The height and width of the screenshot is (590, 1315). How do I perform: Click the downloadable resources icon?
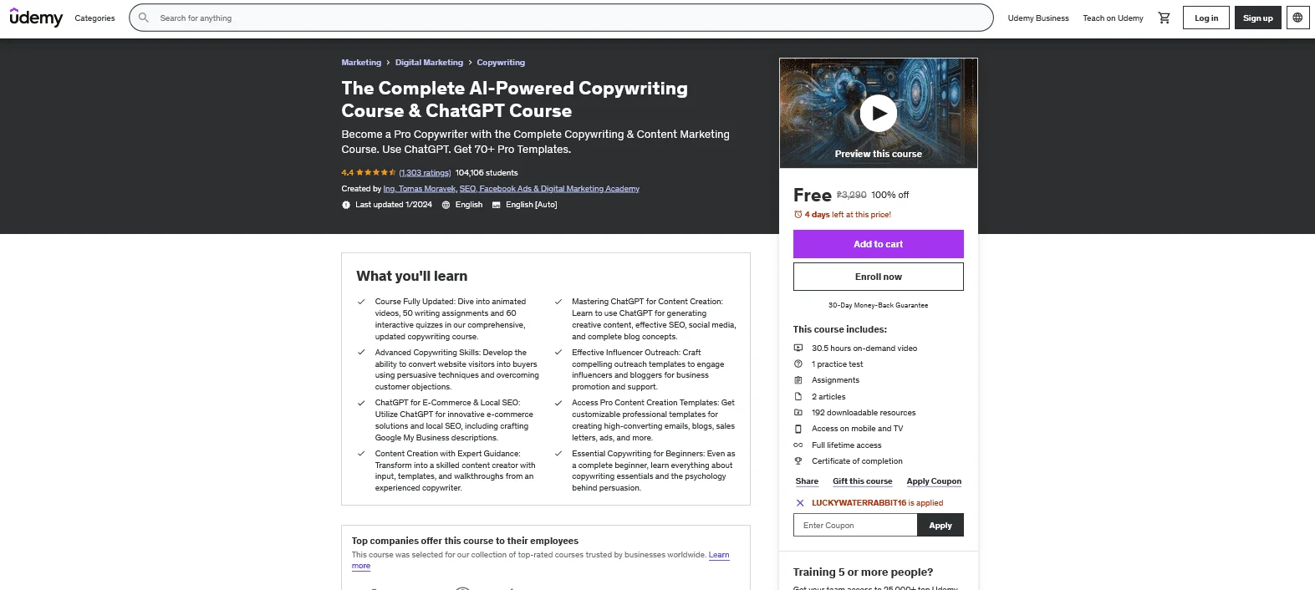(798, 412)
